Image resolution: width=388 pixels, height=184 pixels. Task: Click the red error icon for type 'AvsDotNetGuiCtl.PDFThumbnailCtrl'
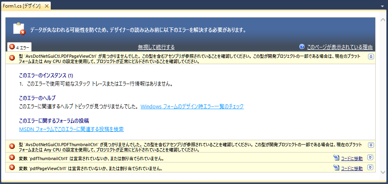12,145
